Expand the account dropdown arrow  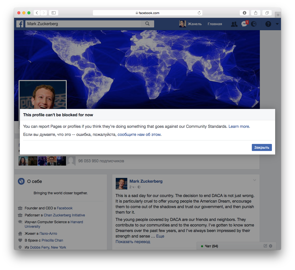tap(277, 24)
